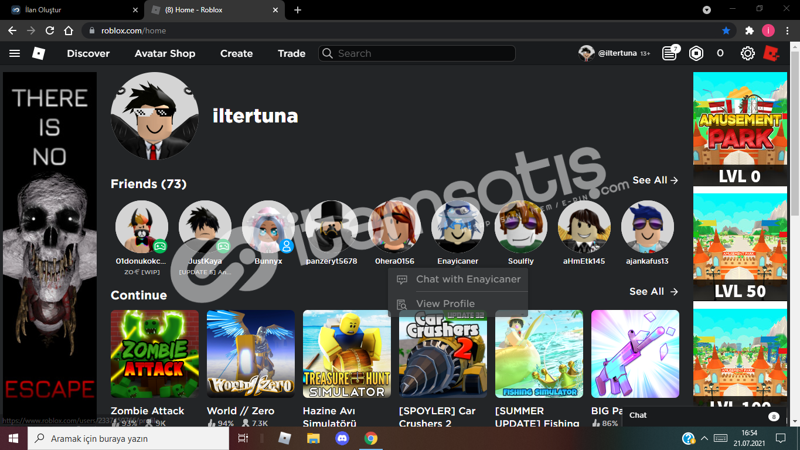Open @iltertuna profile in header
800x450 pixels.
pos(614,53)
